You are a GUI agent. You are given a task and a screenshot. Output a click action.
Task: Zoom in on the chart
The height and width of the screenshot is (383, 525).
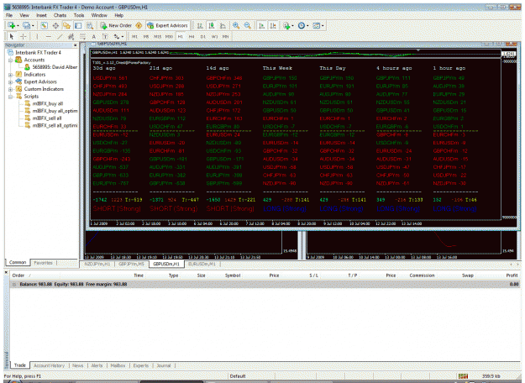point(236,25)
